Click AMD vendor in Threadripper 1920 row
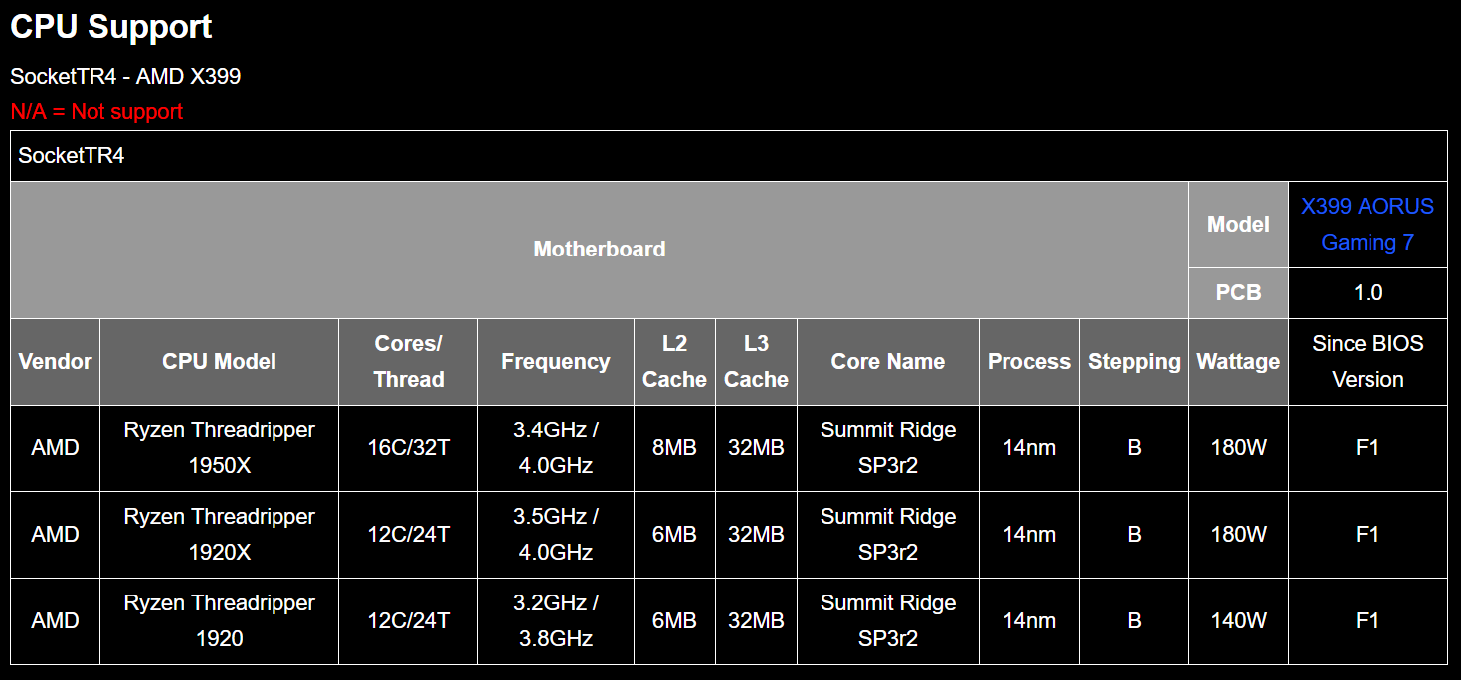The image size is (1461, 680). pos(56,621)
